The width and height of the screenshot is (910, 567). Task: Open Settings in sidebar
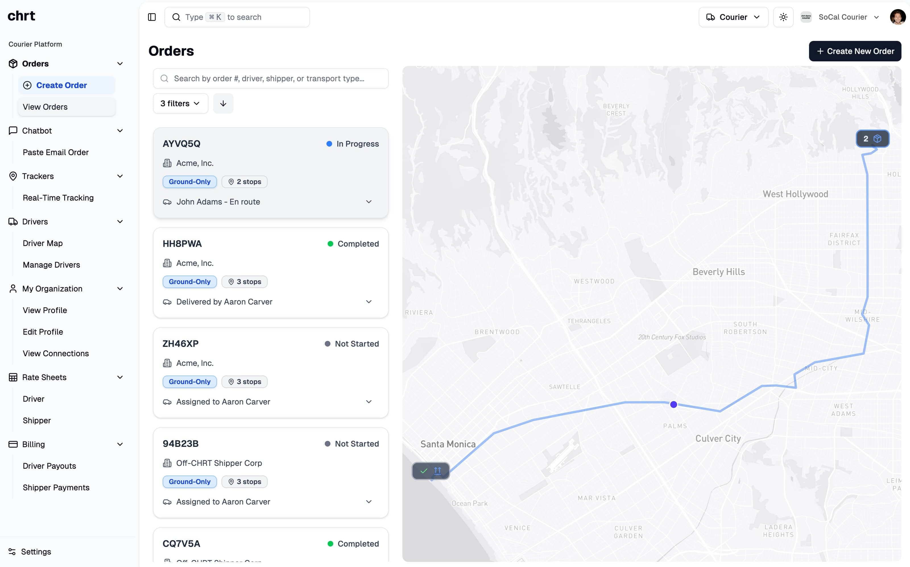click(x=36, y=551)
